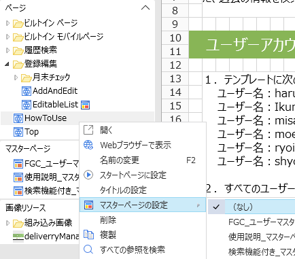Click the AddAndEdit page icon
This screenshot has height=259, width=295.
[27, 91]
